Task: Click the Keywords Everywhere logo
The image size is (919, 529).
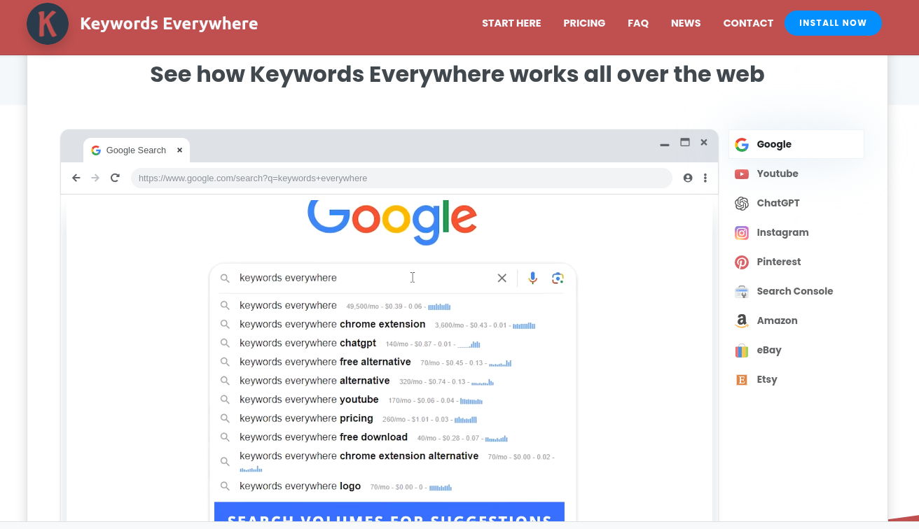Action: coord(142,23)
